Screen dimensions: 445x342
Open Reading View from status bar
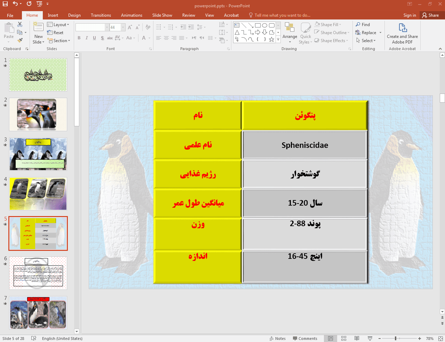pyautogui.click(x=357, y=339)
